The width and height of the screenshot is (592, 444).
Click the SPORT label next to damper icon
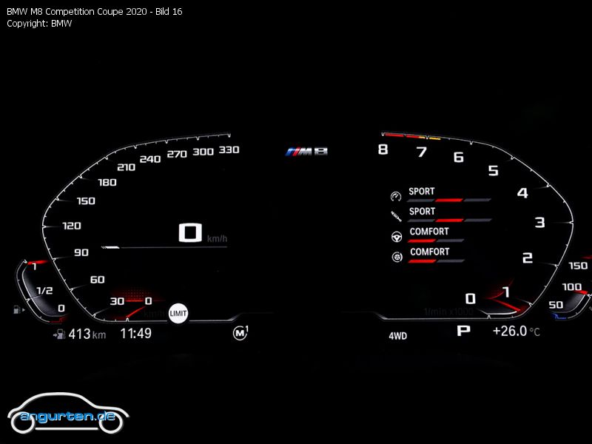(x=422, y=212)
